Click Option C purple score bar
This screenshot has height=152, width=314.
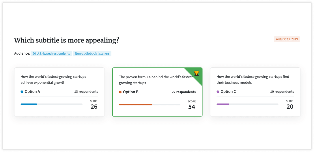click(223, 104)
